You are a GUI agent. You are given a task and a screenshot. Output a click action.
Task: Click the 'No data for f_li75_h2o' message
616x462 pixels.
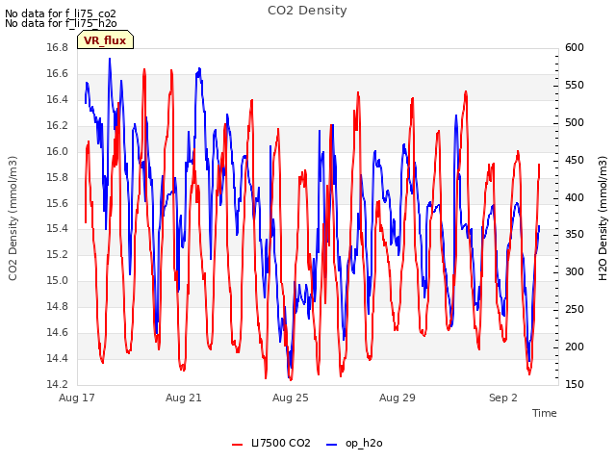pyautogui.click(x=61, y=23)
